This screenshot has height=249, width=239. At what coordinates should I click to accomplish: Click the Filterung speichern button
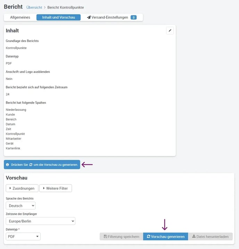click(x=122, y=236)
